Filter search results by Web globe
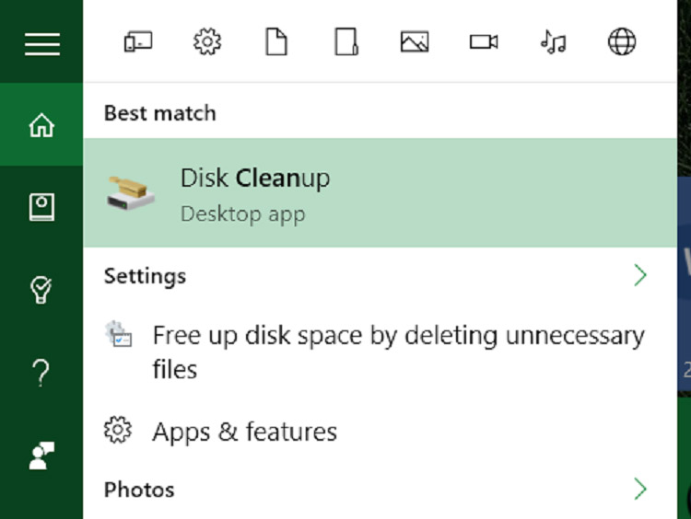Viewport: 691px width, 519px height. click(x=622, y=41)
